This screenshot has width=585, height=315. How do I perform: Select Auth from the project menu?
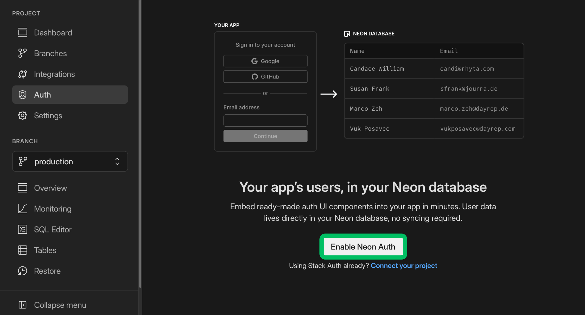tap(43, 95)
